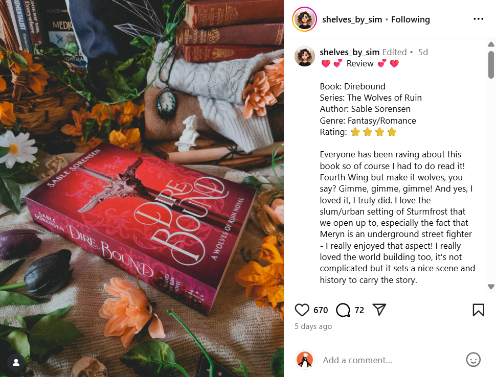Image resolution: width=496 pixels, height=377 pixels.
Task: Open more options three-dot menu
Action: 478,19
